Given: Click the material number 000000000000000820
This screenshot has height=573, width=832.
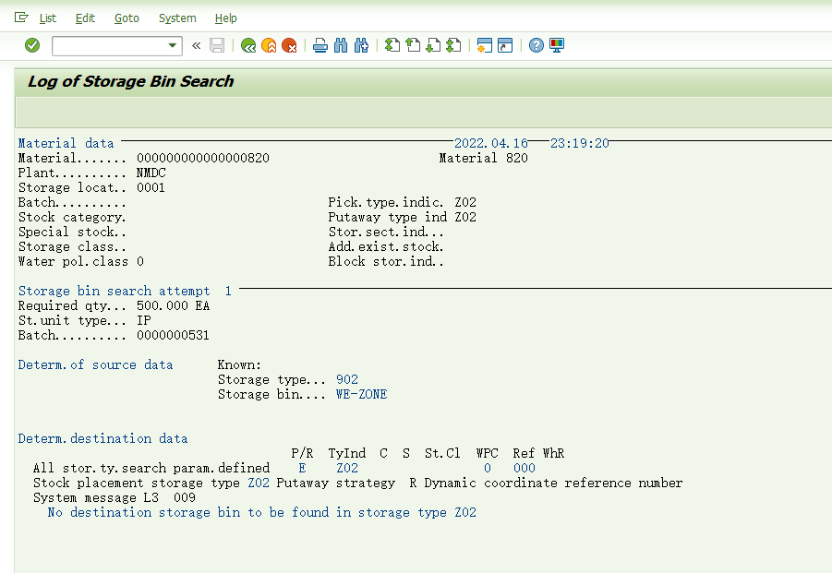Looking at the screenshot, I should [x=203, y=158].
